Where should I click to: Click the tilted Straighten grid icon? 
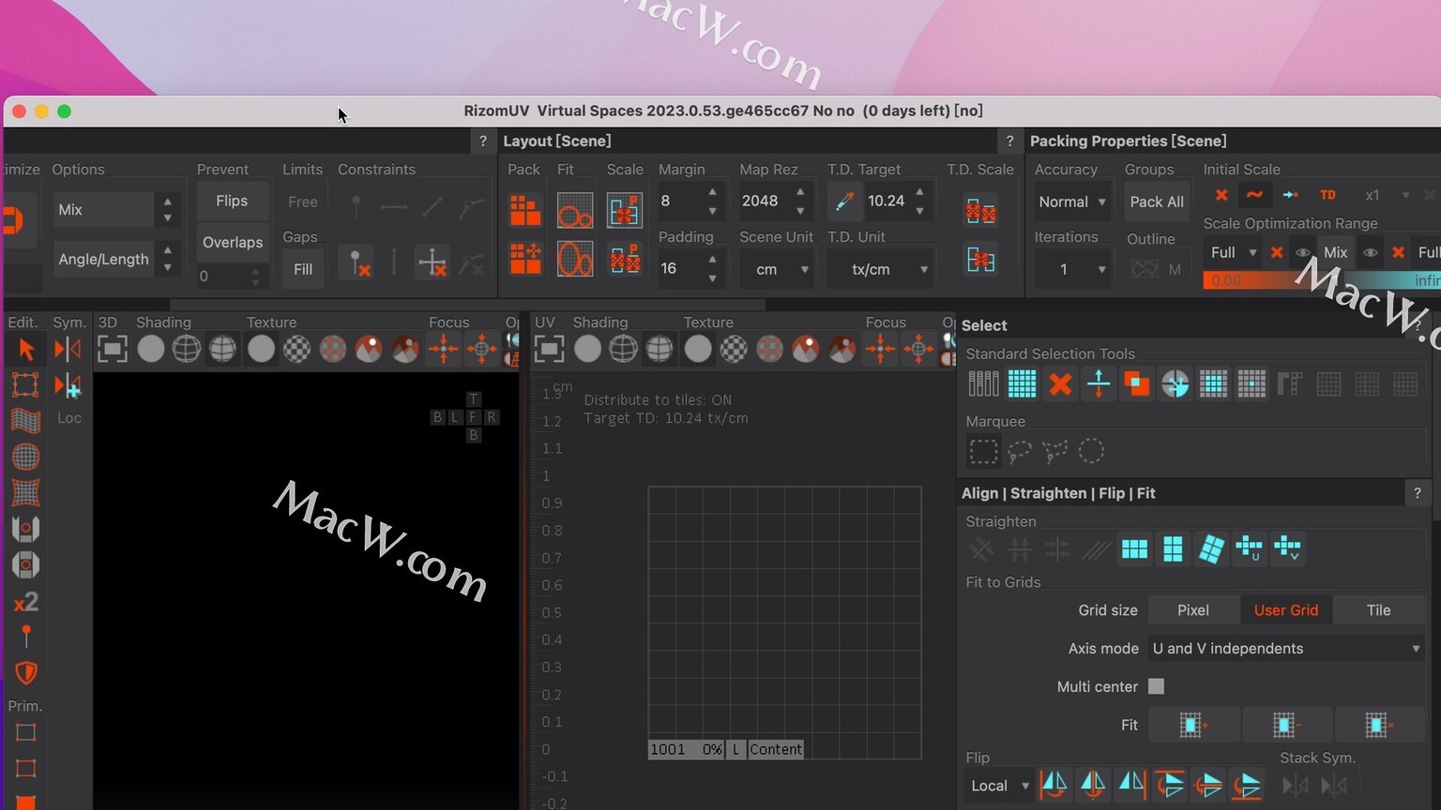tap(1211, 549)
